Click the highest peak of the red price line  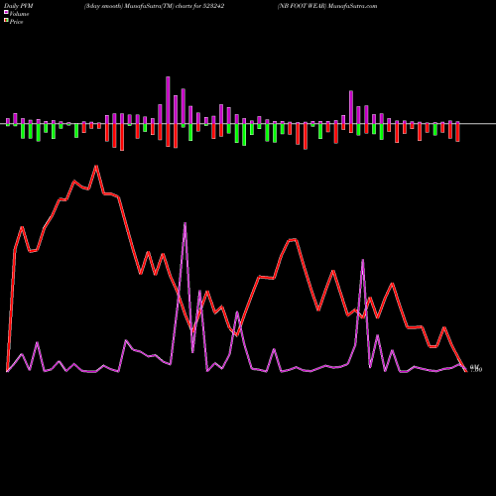tap(96, 167)
